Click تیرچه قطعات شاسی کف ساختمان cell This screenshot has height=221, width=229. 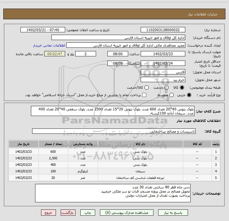140,178
